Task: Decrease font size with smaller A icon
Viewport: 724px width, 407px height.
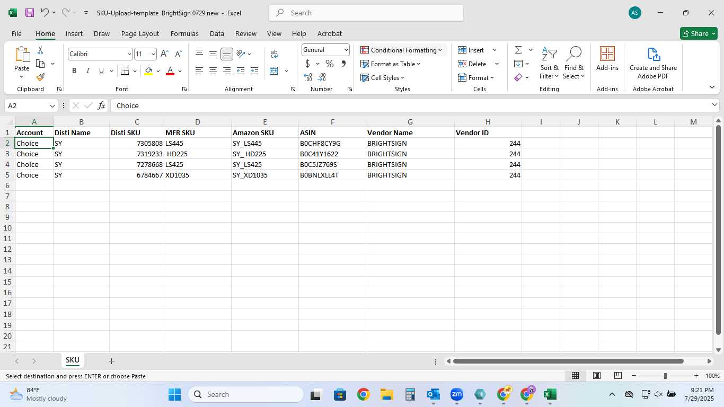Action: click(178, 54)
